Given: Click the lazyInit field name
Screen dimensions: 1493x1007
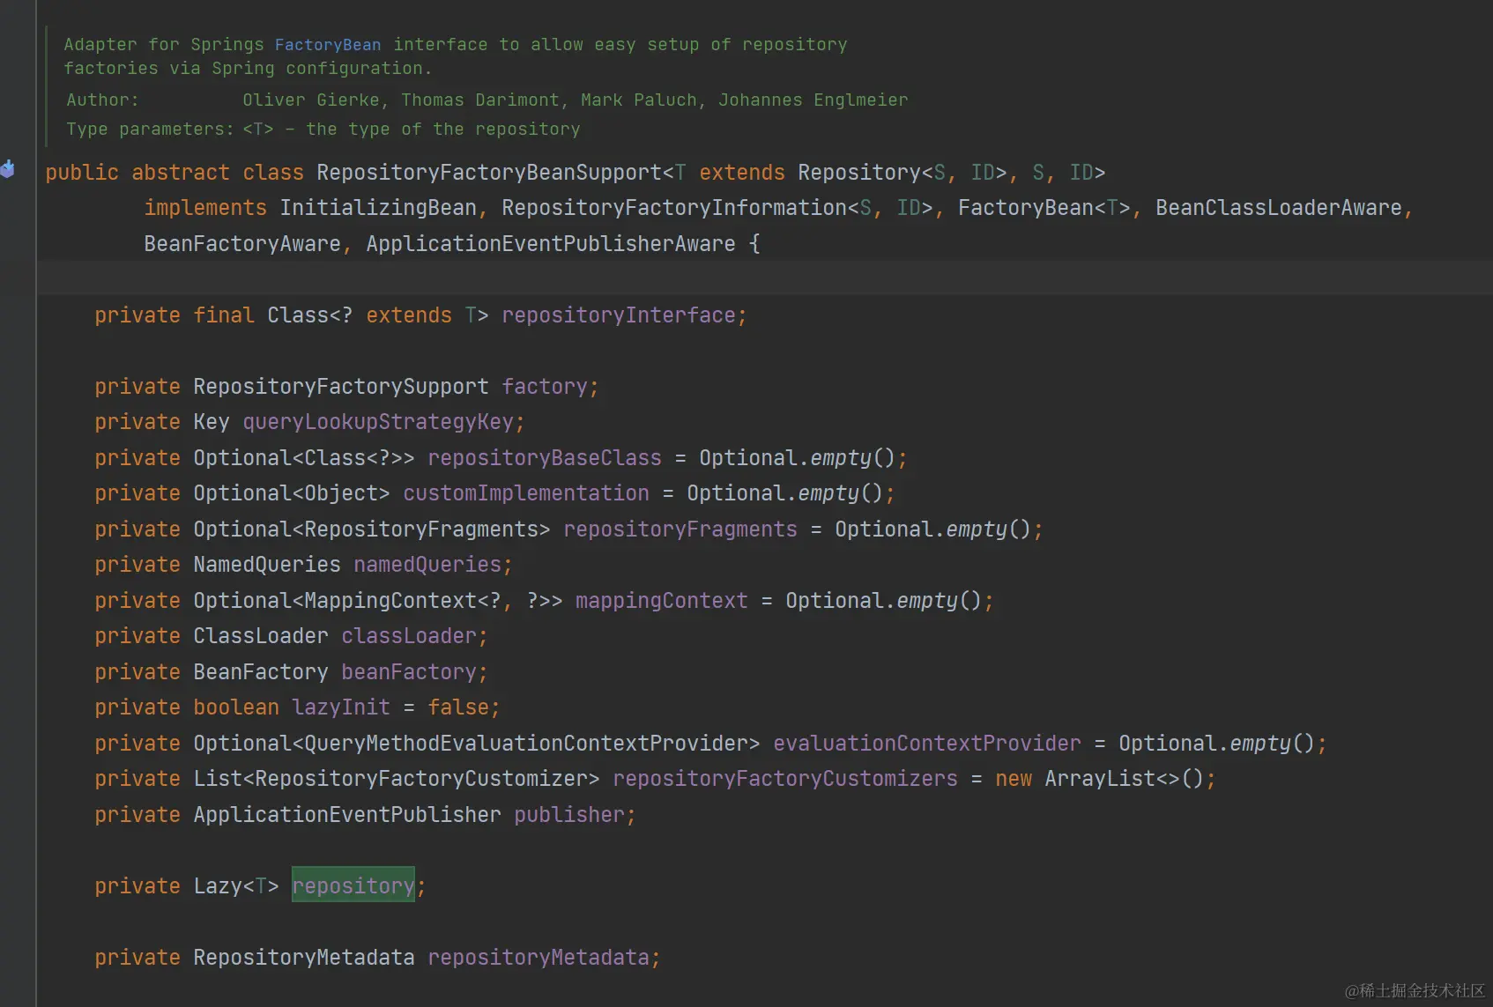Looking at the screenshot, I should coord(341,707).
